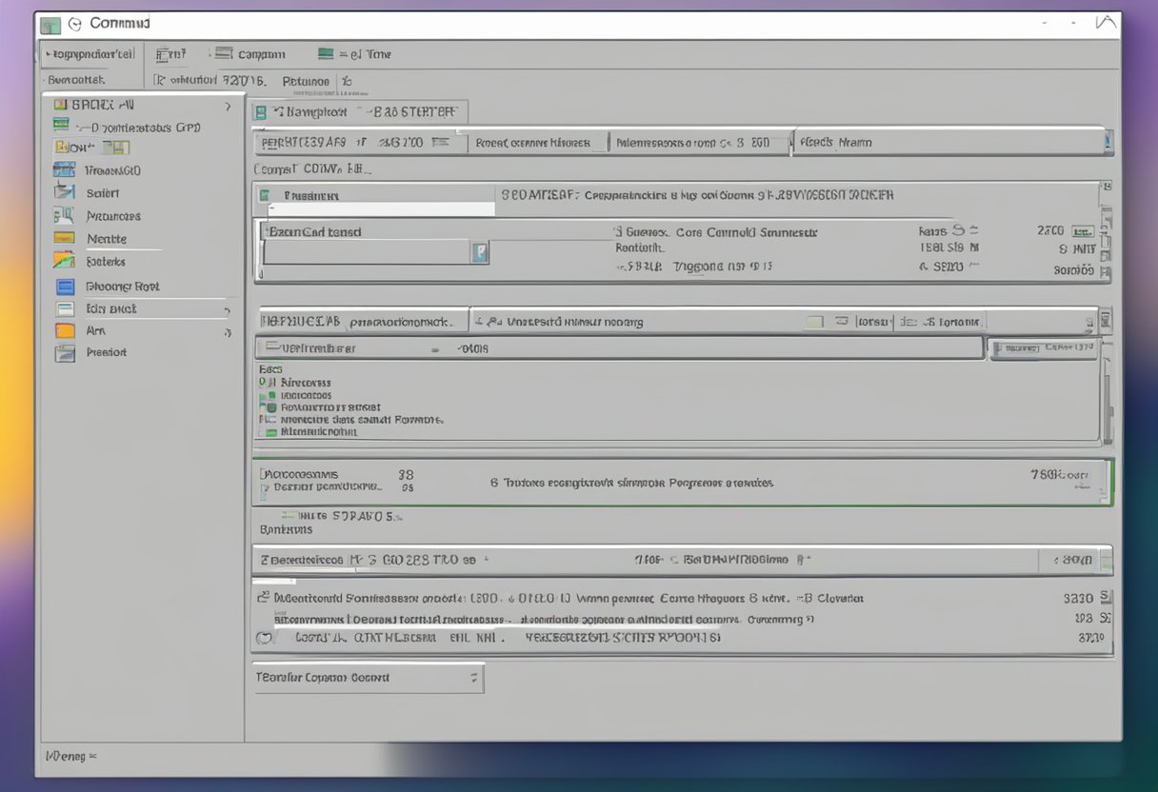The image size is (1158, 792).
Task: Toggle the green checkbox beside Presusnen
Action: (x=264, y=196)
